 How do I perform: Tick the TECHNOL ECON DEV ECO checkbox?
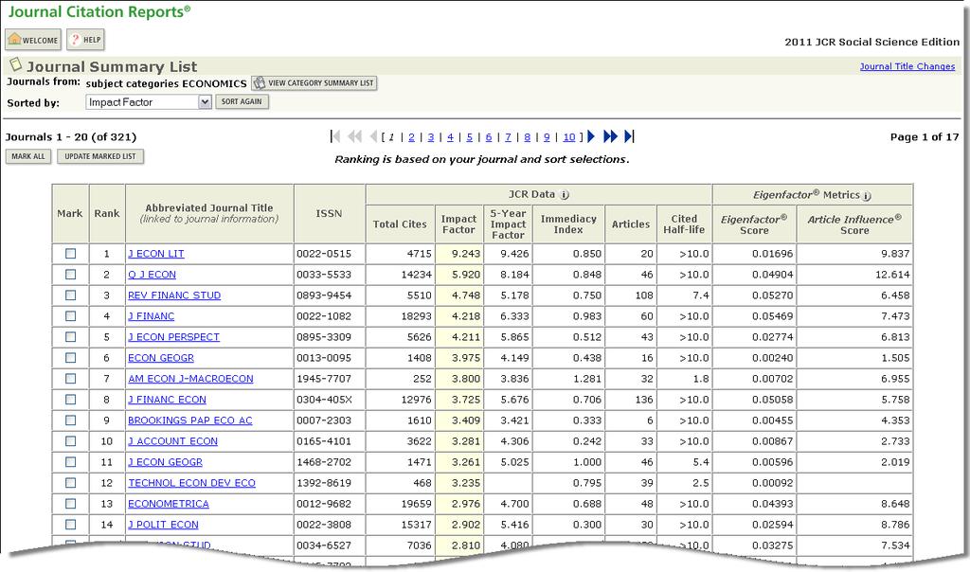70,483
